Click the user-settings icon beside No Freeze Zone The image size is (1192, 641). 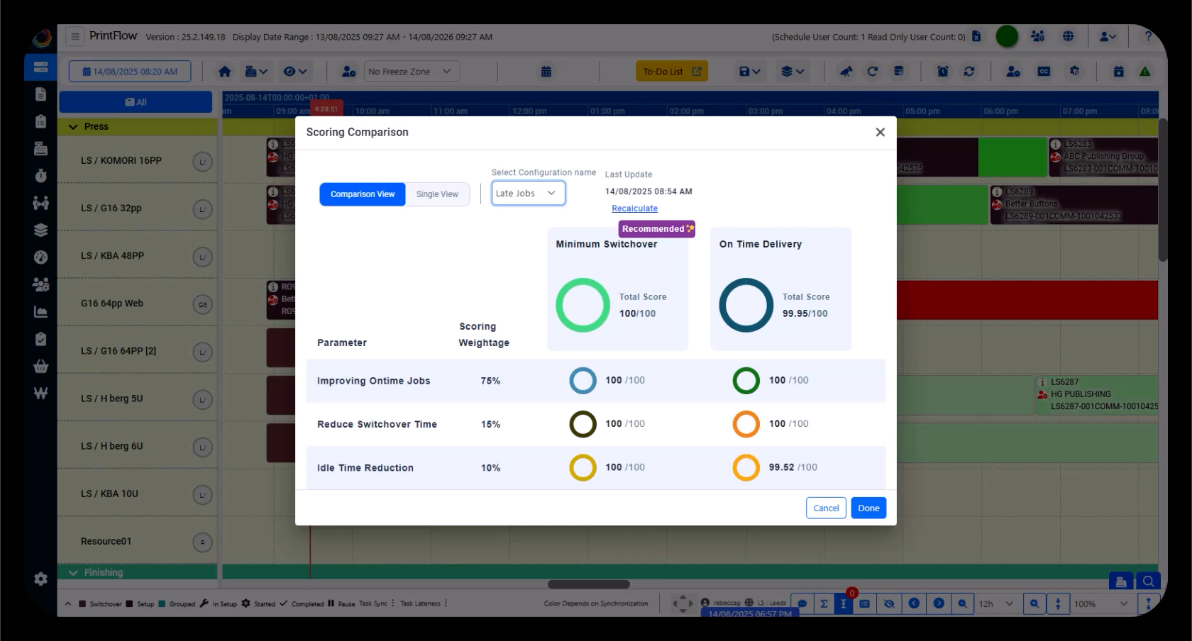point(348,71)
